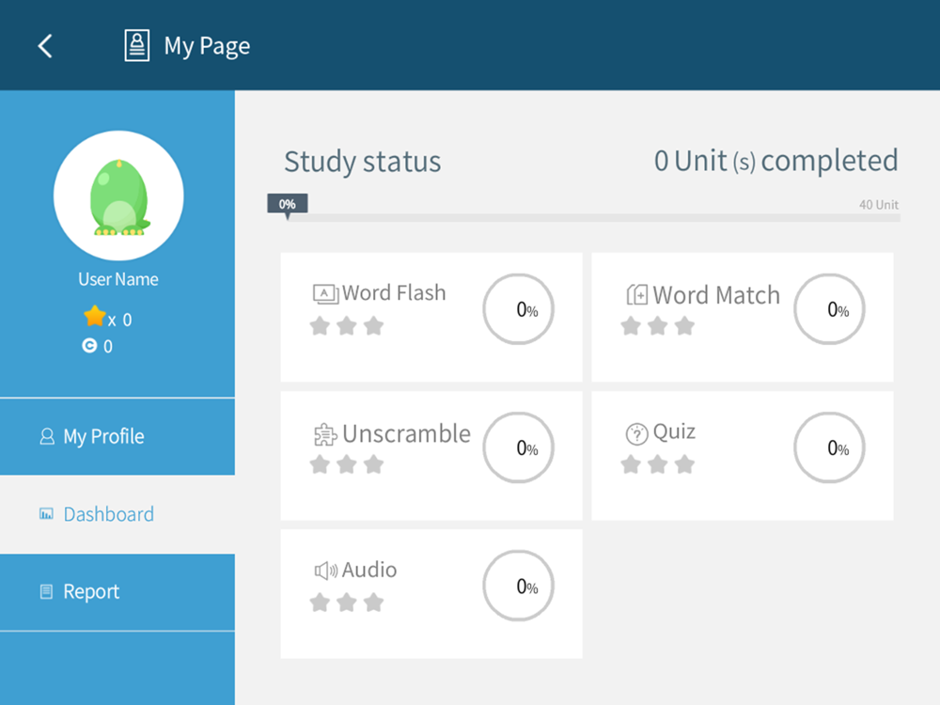
Task: Click the Quiz 0% progress circle
Action: coord(830,447)
